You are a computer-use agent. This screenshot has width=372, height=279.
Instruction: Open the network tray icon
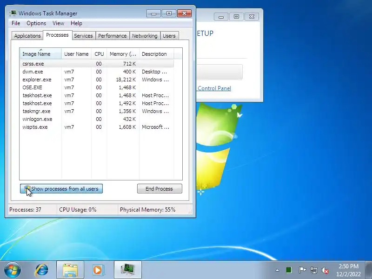click(313, 270)
